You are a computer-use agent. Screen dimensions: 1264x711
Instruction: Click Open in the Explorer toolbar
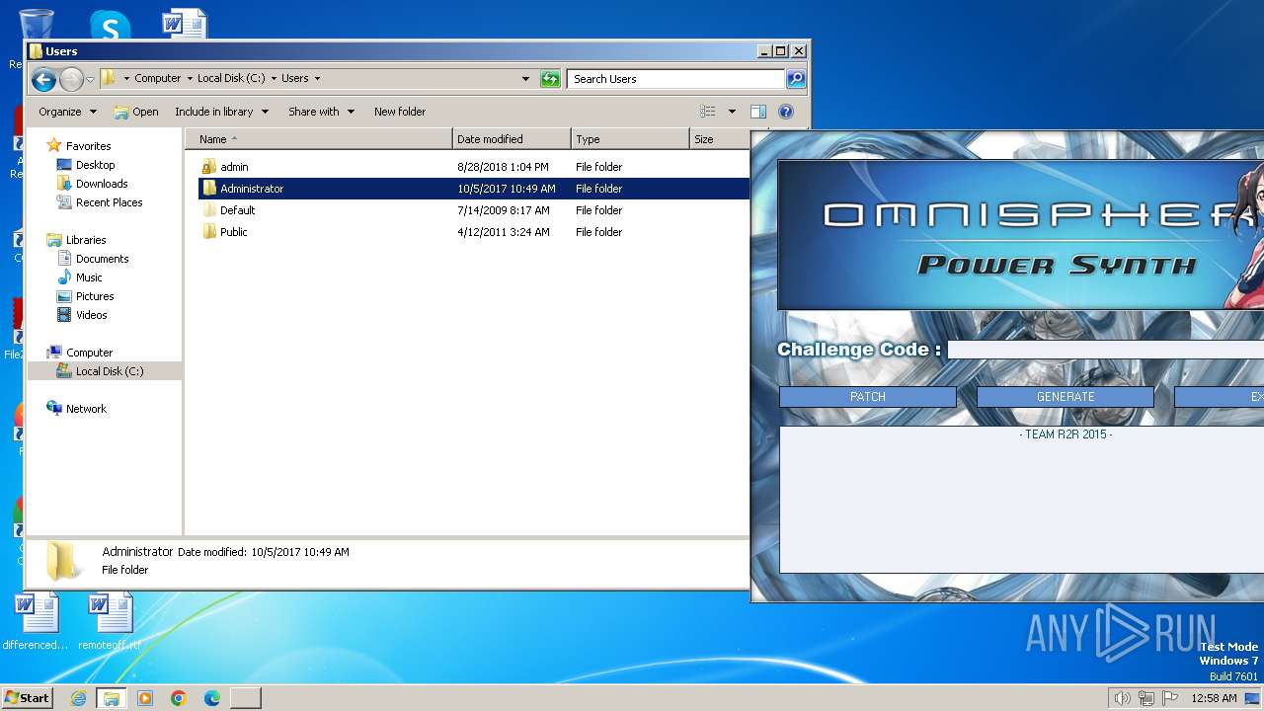(x=136, y=112)
